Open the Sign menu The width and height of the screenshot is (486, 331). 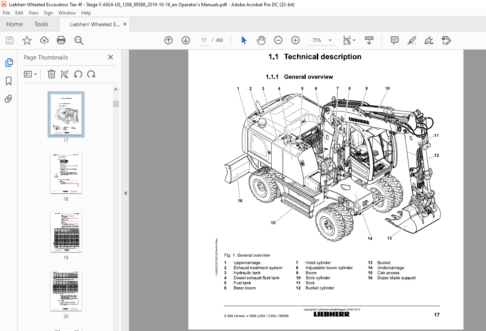[x=48, y=13]
